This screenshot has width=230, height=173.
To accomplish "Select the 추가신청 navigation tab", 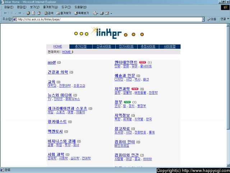I will tap(81, 46).
